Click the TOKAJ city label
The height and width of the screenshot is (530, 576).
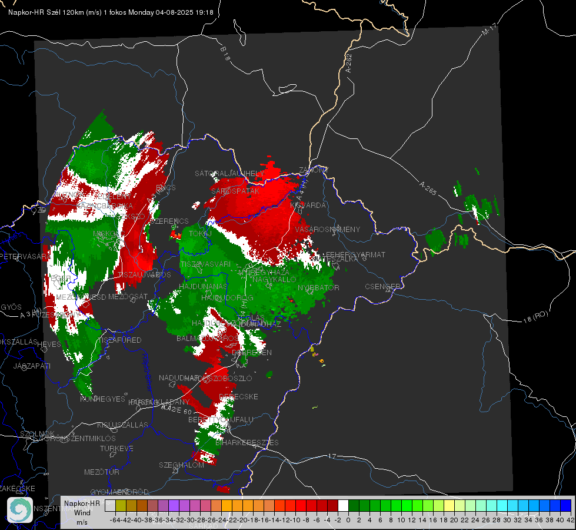200,234
